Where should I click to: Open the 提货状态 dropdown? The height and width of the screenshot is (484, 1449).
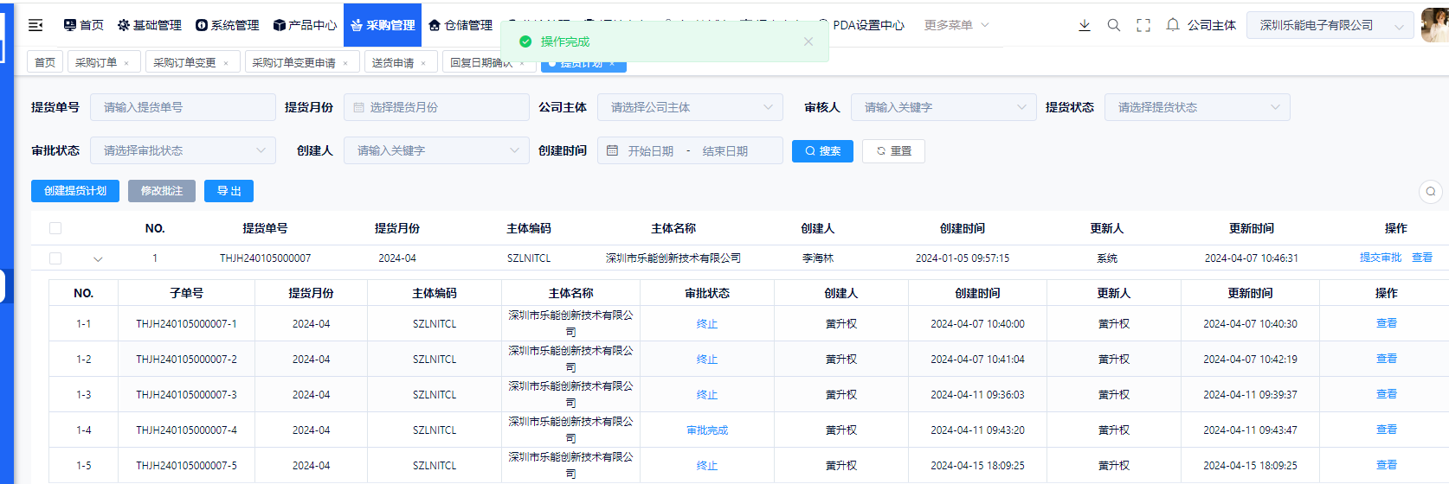coord(1197,107)
